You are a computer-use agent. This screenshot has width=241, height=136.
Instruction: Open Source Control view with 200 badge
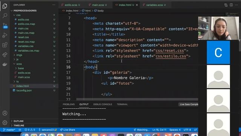coord(5,26)
